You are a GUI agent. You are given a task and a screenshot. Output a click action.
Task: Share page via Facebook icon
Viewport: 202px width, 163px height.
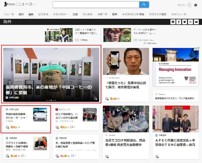(179, 22)
